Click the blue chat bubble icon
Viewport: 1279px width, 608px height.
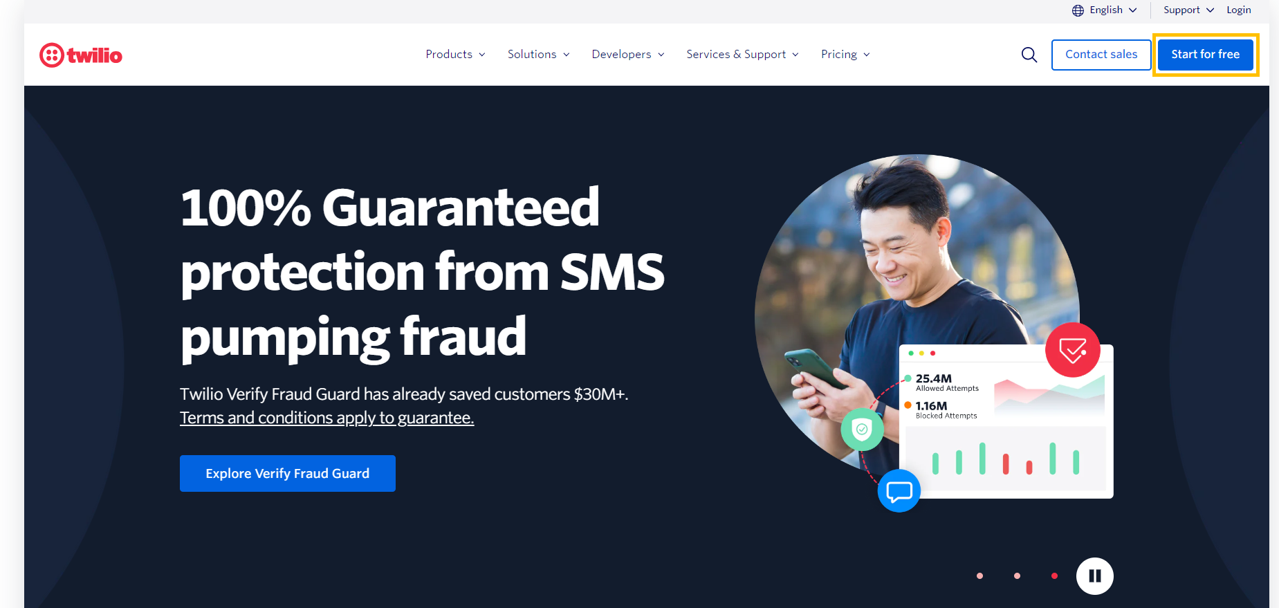click(x=899, y=491)
